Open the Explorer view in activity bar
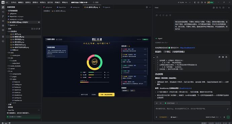Viewport: 232px width, 124px height. tap(3, 7)
